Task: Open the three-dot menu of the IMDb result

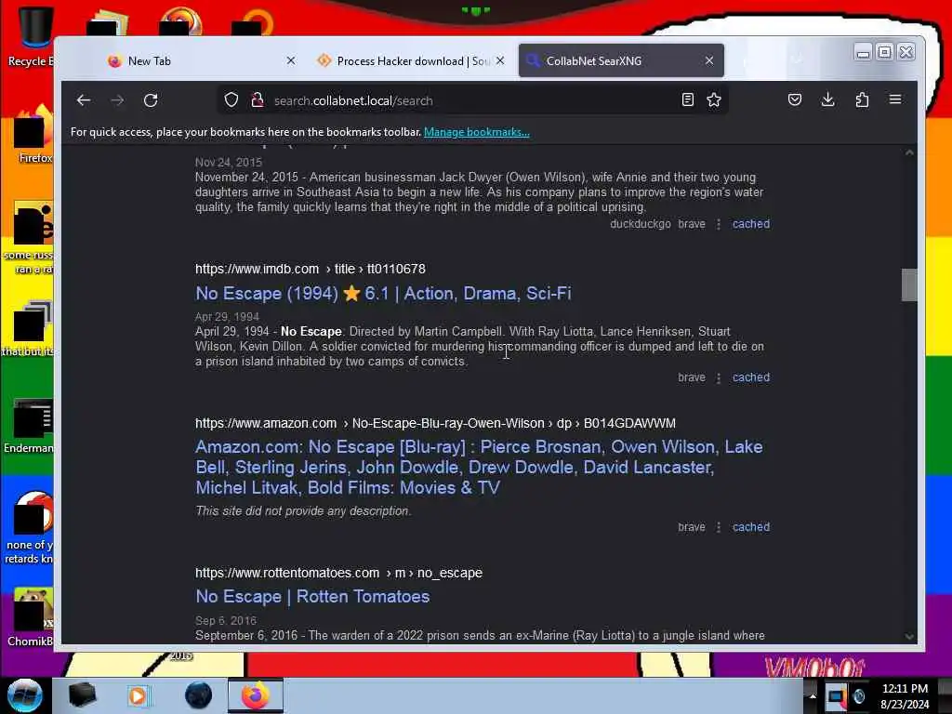Action: click(719, 377)
